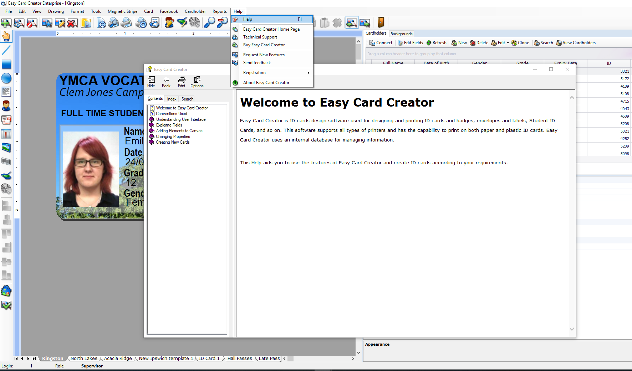This screenshot has width=632, height=371.
Task: Switch to the Search tab in help
Action: [x=187, y=99]
